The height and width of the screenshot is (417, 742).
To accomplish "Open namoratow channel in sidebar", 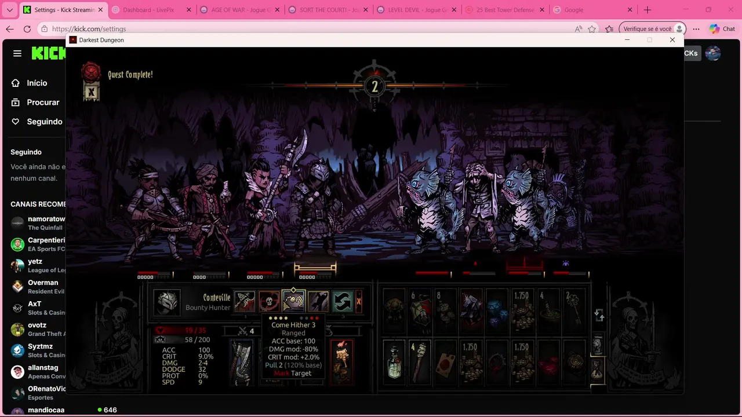I will (x=38, y=223).
